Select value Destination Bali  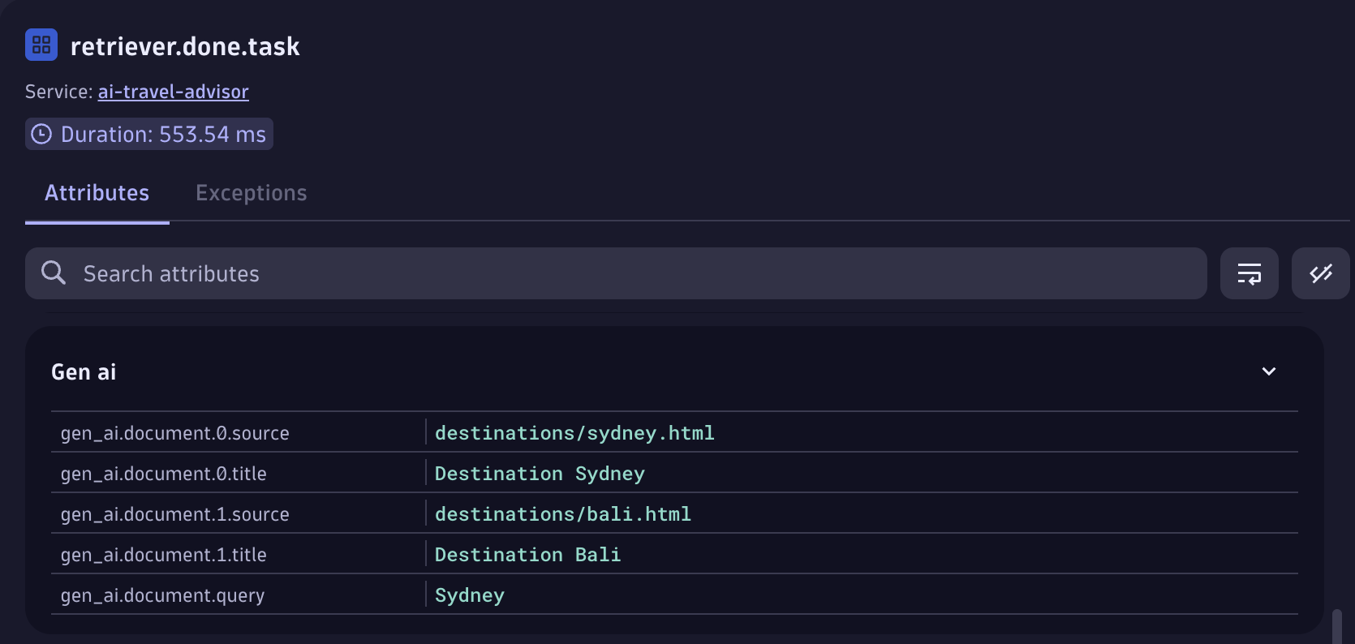click(x=527, y=555)
